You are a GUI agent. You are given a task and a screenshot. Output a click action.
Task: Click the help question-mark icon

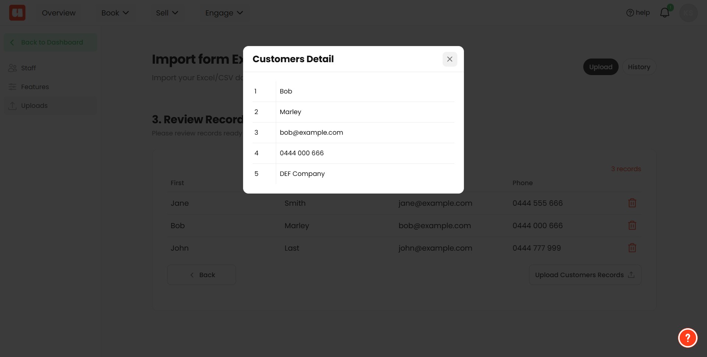pos(630,13)
